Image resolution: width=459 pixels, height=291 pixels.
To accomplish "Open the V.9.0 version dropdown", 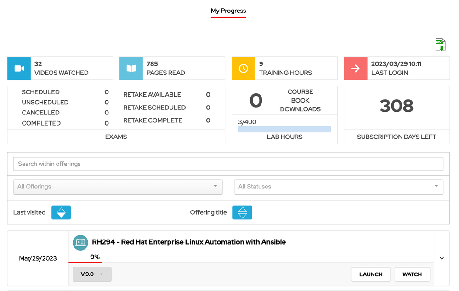I will [92, 274].
